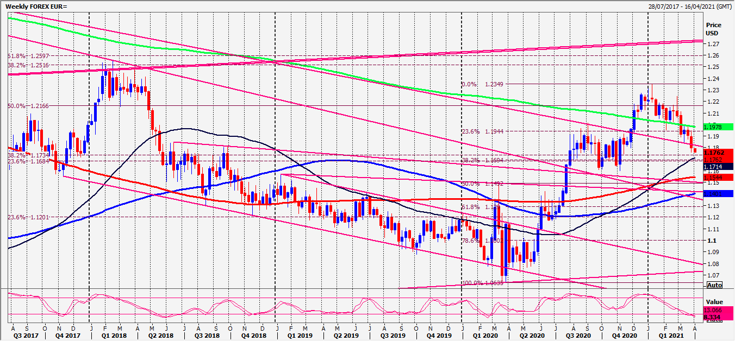Click the red 1.1762 current price marker
Image resolution: width=735 pixels, height=341 pixels.
(714, 153)
